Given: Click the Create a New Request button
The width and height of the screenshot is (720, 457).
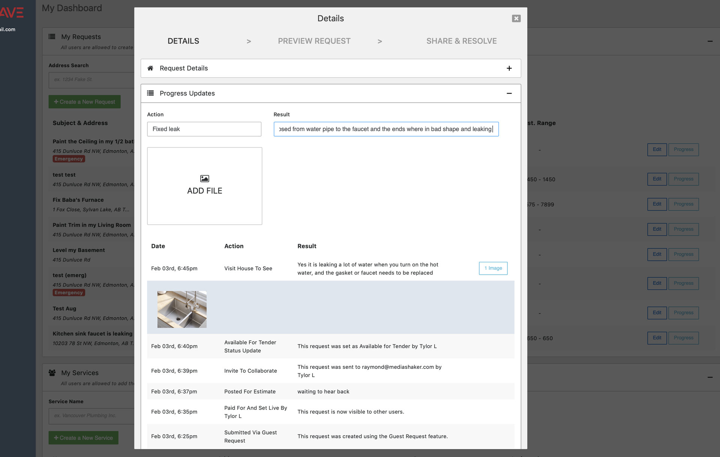Looking at the screenshot, I should coord(85,101).
